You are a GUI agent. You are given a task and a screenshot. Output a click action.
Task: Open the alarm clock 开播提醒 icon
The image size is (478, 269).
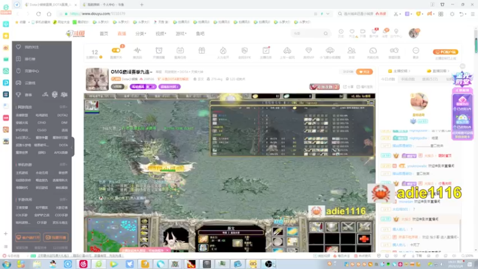pyautogui.click(x=159, y=50)
